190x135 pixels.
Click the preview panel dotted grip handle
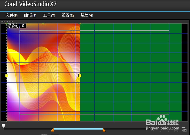(7, 21)
